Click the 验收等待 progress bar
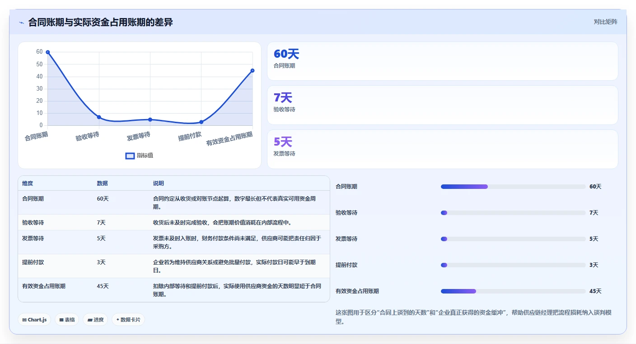 coord(513,213)
